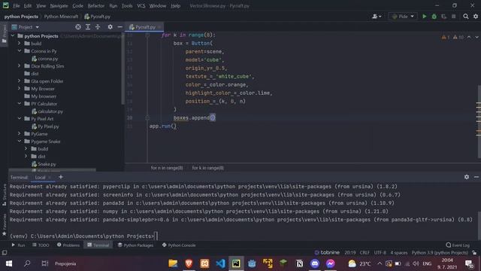Screen dimensions: 481x271
Task: Close the Local terminal tab
Action: coord(50,178)
